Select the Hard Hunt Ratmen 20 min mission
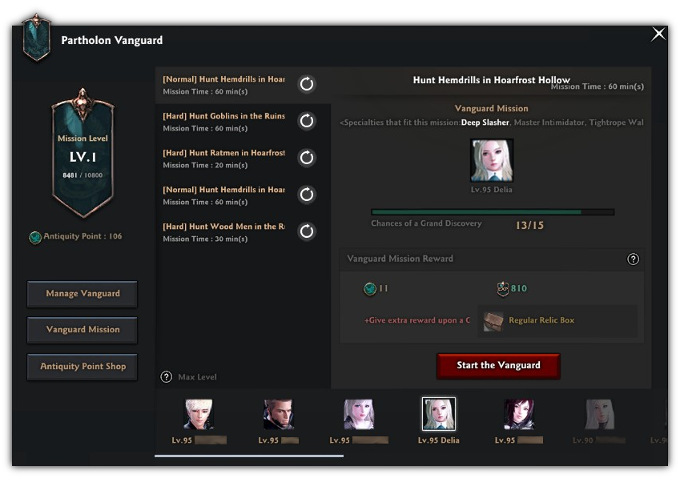This screenshot has width=680, height=478. pos(243,159)
